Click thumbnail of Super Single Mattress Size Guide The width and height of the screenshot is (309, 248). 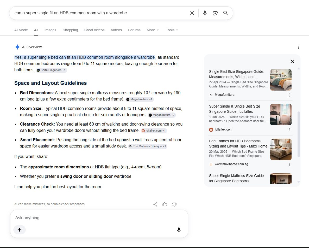(x=281, y=179)
